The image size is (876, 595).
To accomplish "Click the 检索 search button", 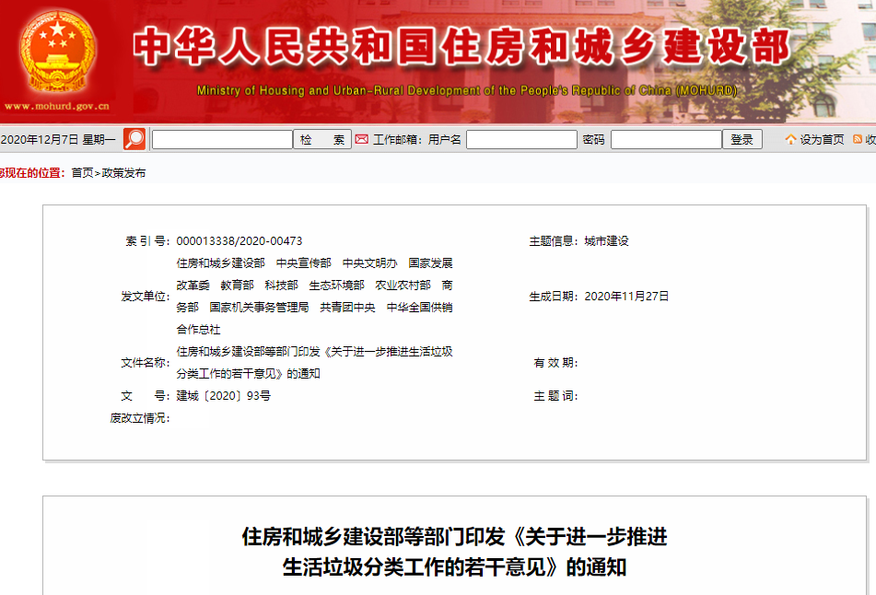I will click(322, 140).
